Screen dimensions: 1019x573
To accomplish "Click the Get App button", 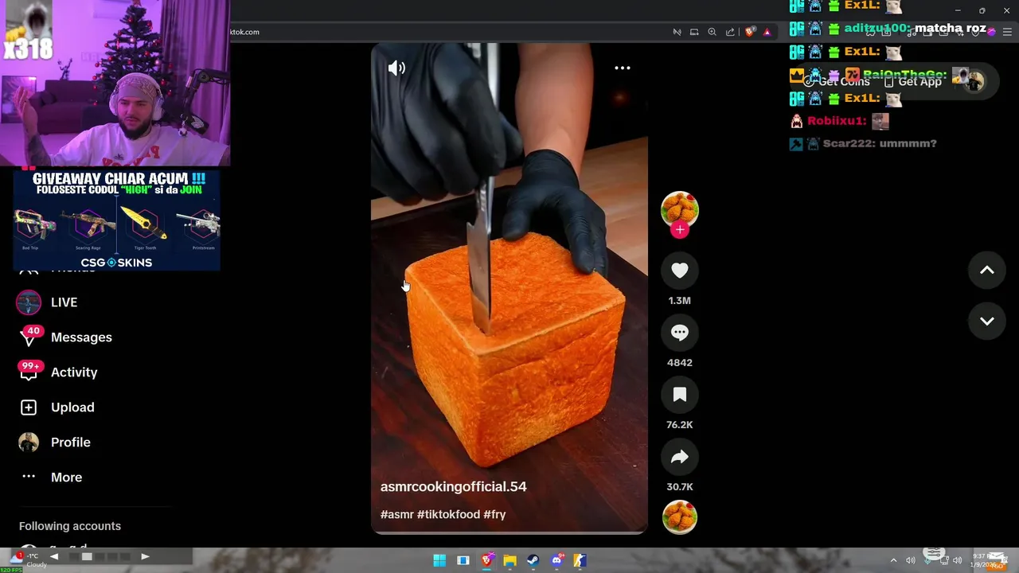I will [x=912, y=81].
